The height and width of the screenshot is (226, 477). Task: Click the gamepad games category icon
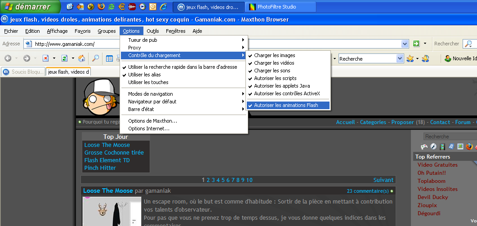point(424,146)
